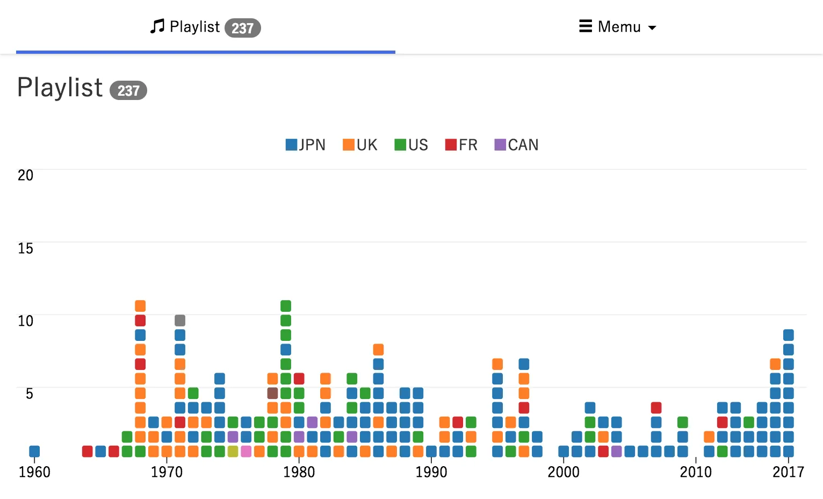Click the music note Playlist icon
This screenshot has height=499, width=823.
157,26
